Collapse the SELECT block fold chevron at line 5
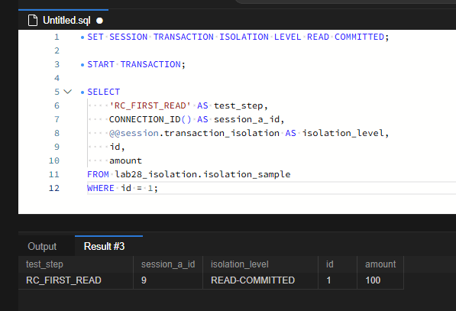 click(67, 92)
